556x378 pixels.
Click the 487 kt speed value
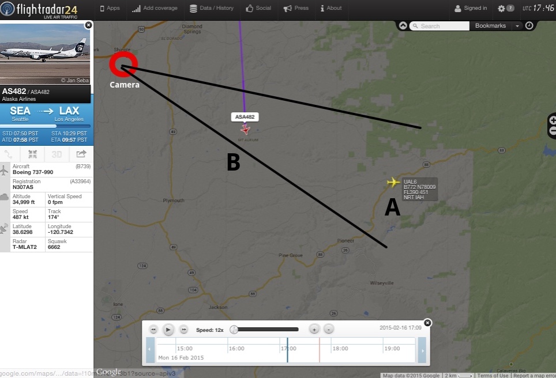pos(21,217)
